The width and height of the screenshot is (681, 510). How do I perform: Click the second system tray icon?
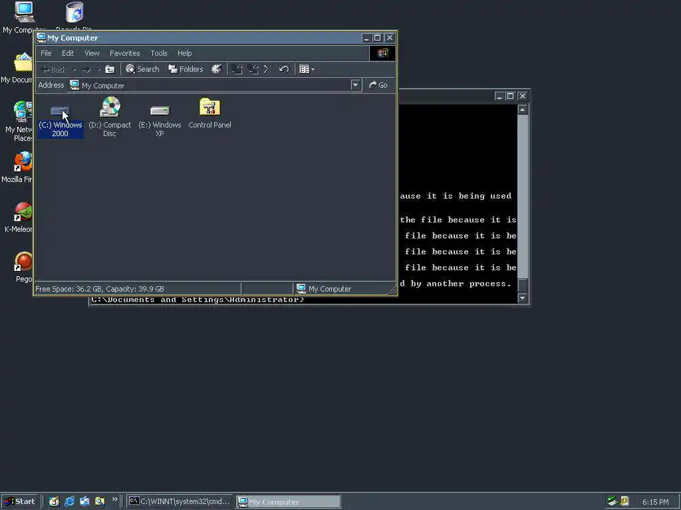[624, 501]
